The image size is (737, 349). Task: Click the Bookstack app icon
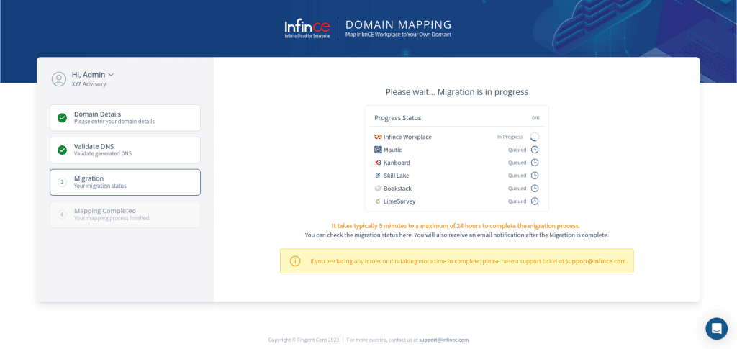(x=378, y=189)
